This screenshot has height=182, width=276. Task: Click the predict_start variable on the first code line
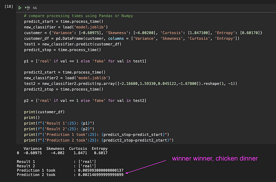coord(39,21)
